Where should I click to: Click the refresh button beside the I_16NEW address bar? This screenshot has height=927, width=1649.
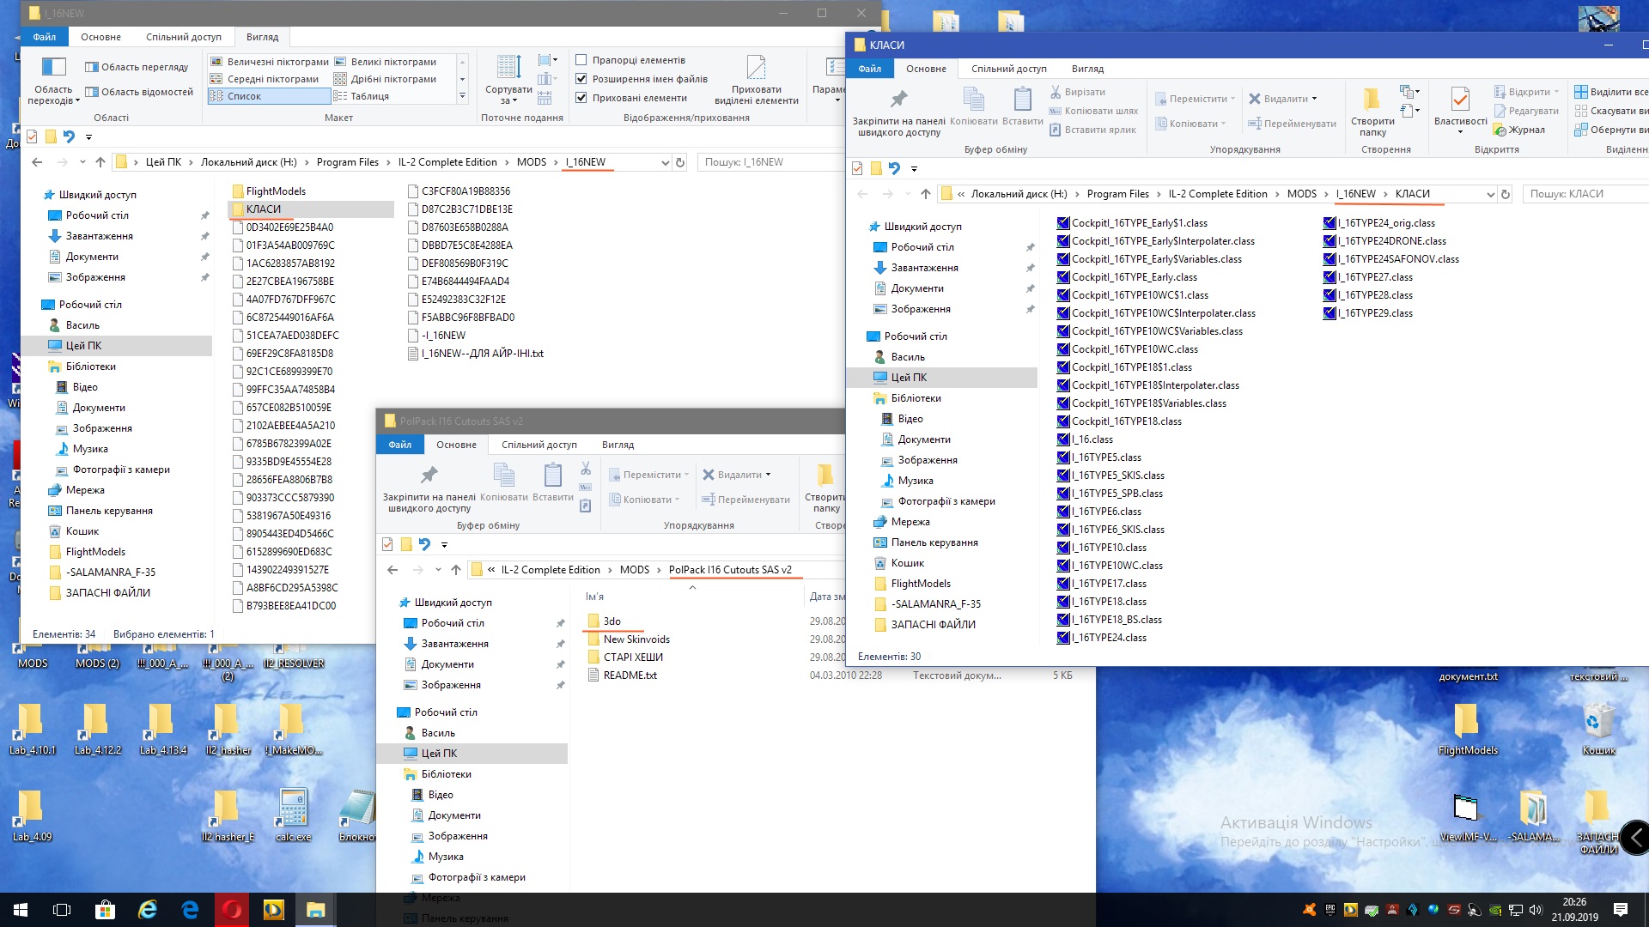(680, 162)
